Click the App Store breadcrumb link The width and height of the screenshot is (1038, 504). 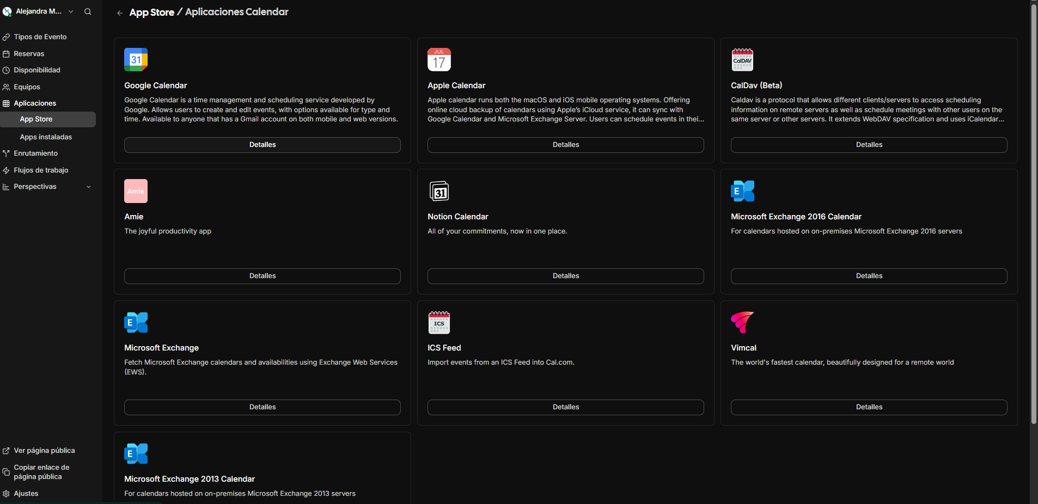tap(151, 13)
